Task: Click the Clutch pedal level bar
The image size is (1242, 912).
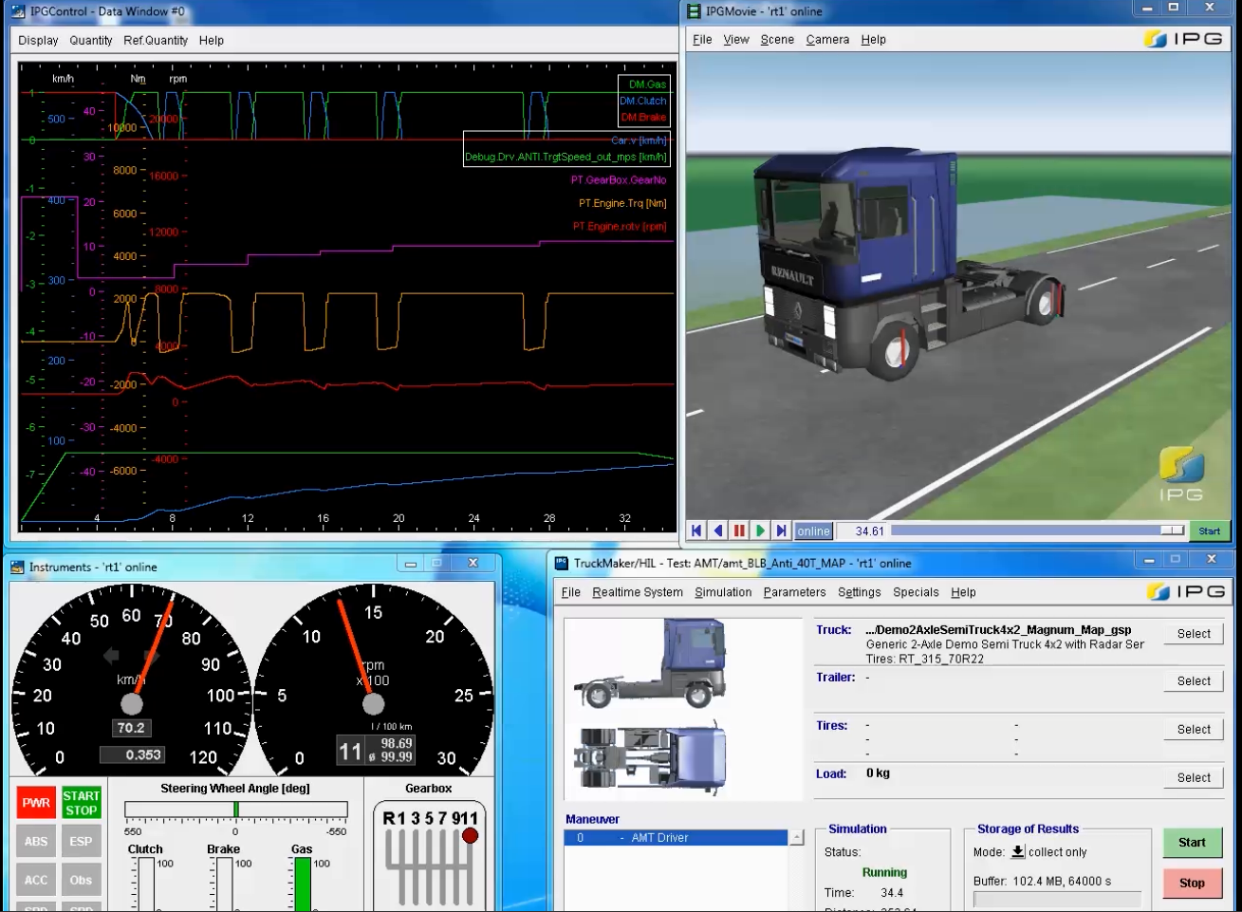Action: pyautogui.click(x=146, y=884)
